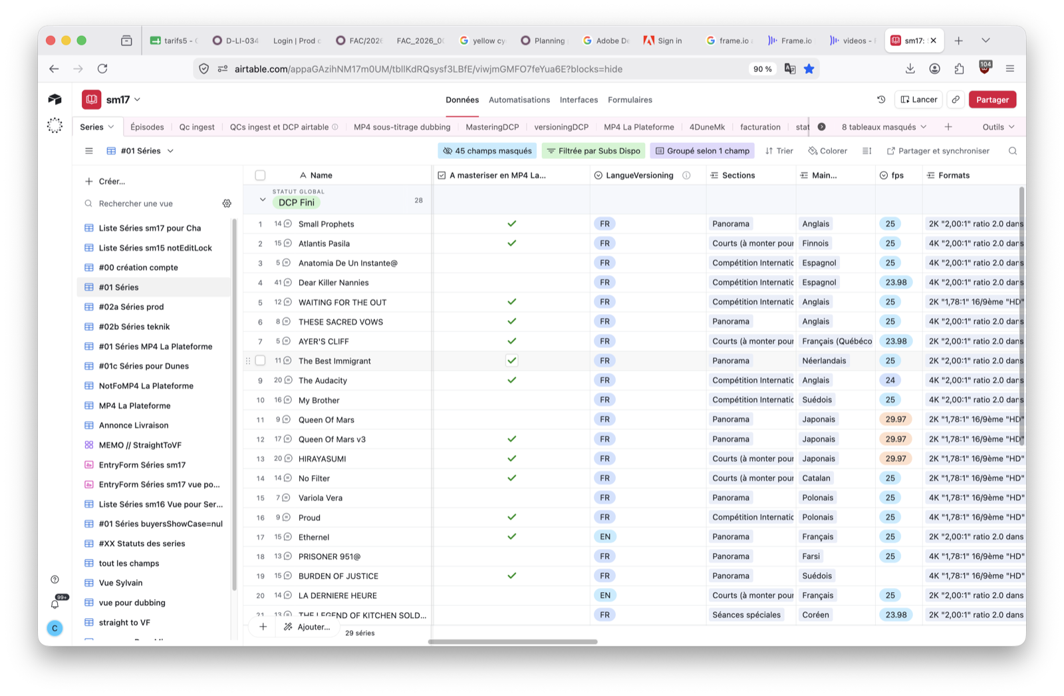Open browser downloads icon
The height and width of the screenshot is (696, 1064).
910,69
